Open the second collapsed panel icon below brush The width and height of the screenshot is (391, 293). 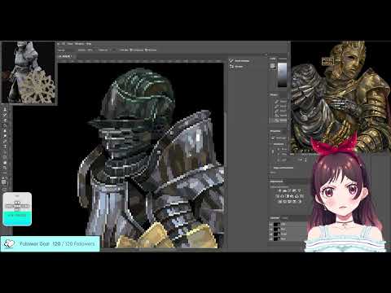[231, 67]
